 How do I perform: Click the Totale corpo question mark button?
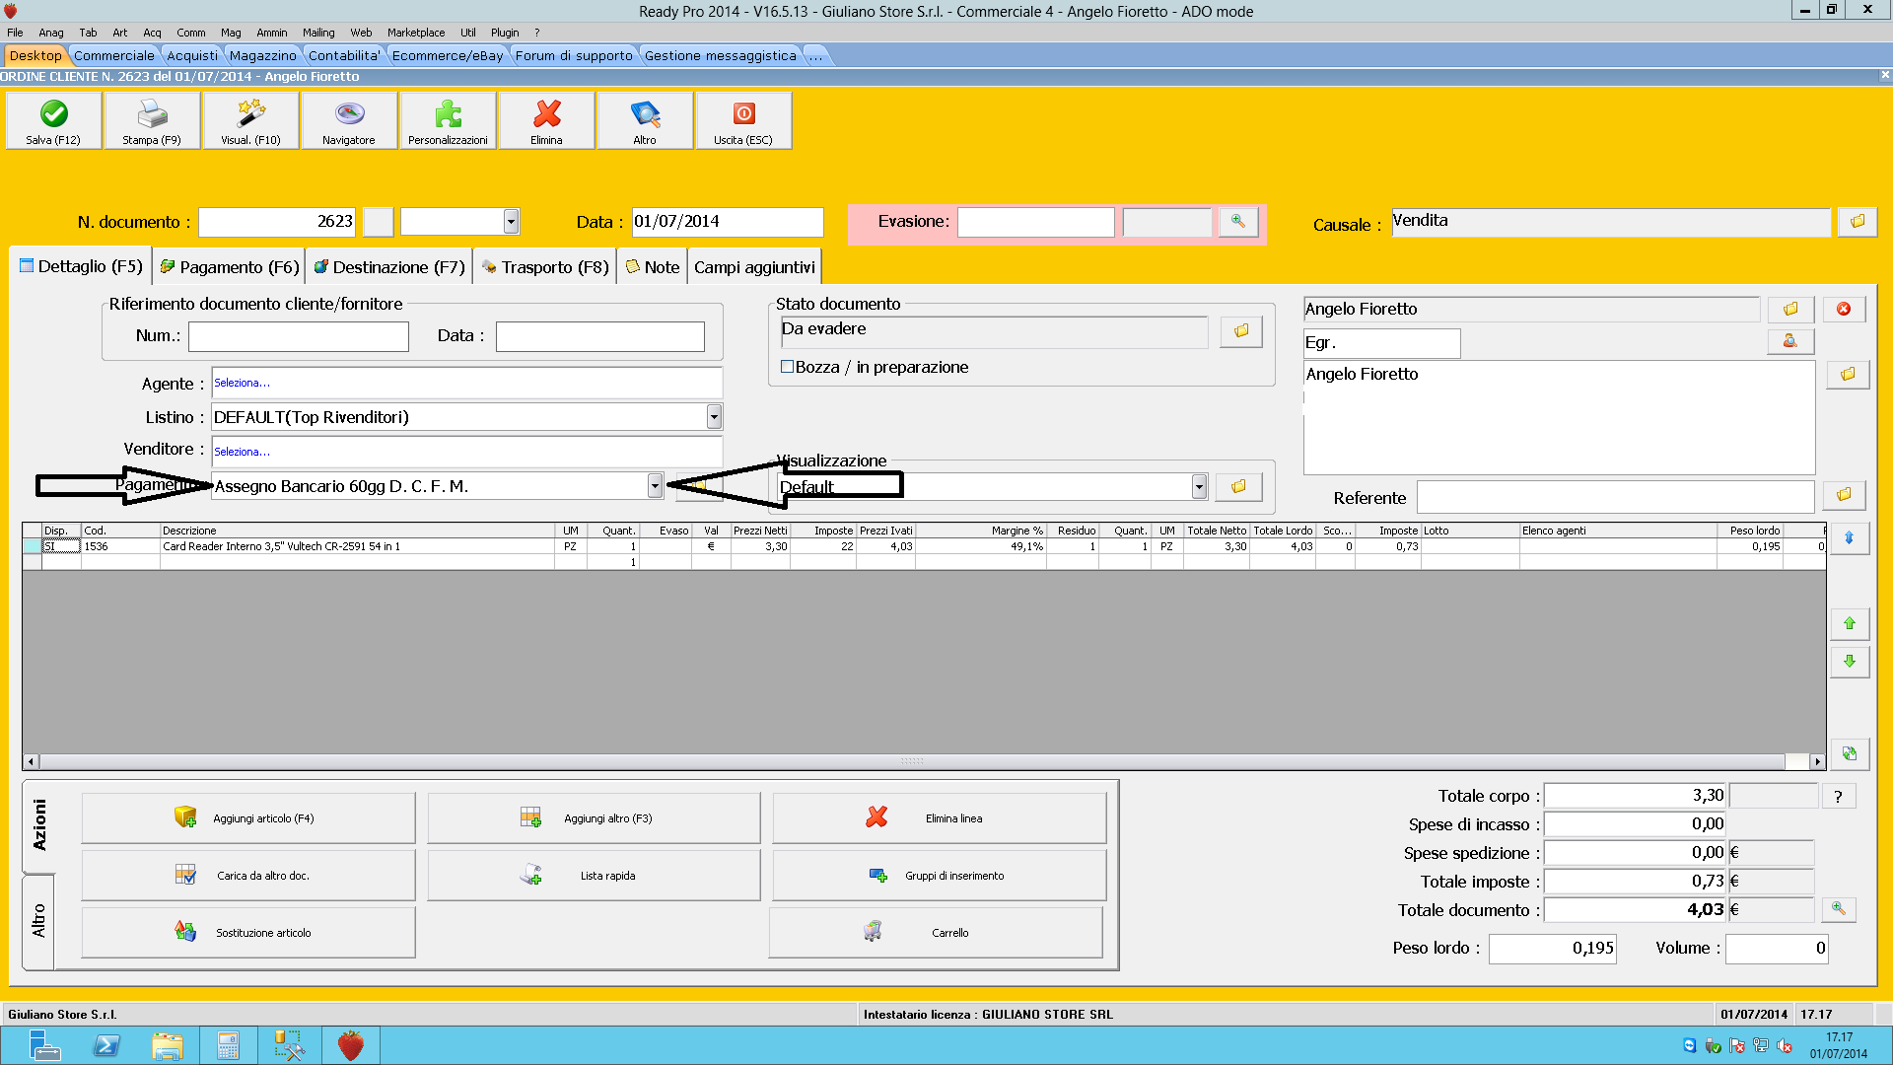[1838, 797]
